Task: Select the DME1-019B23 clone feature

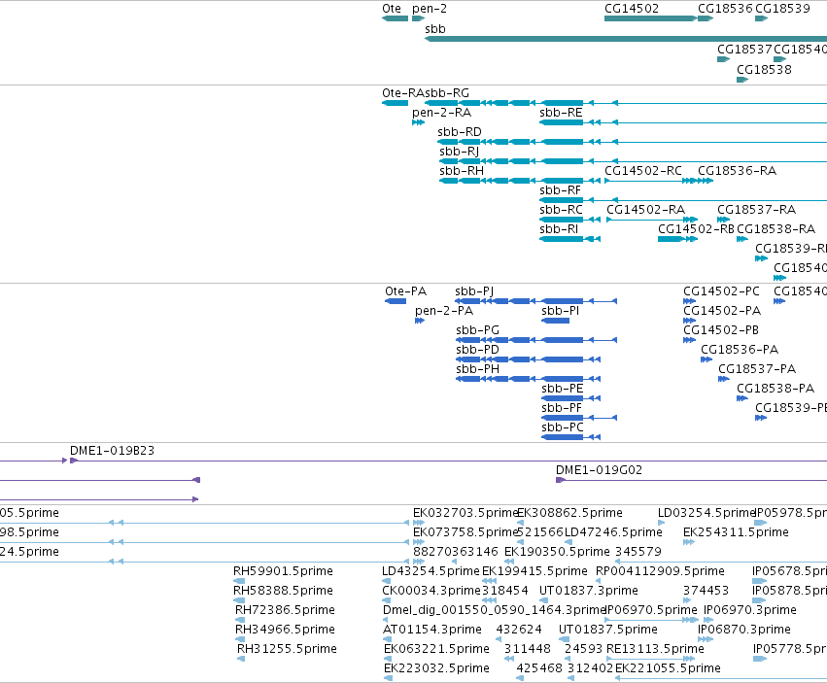Action: (x=448, y=461)
